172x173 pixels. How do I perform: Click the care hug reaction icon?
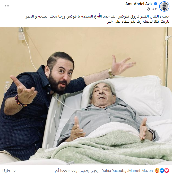(x=157, y=170)
